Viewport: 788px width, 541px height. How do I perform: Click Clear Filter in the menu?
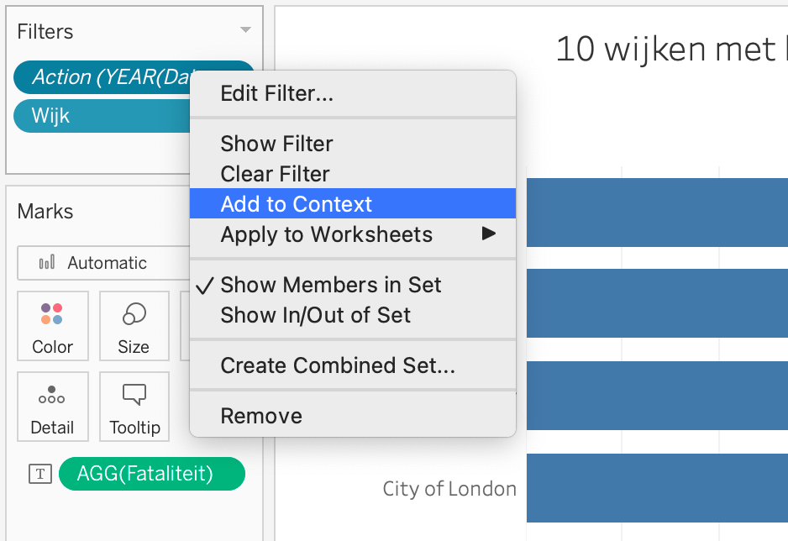[x=275, y=174]
